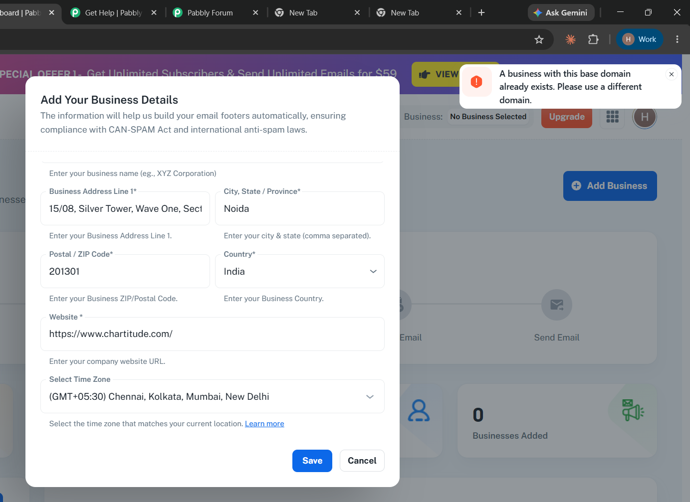Open the Select Time Zone dropdown
This screenshot has width=690, height=502.
213,396
